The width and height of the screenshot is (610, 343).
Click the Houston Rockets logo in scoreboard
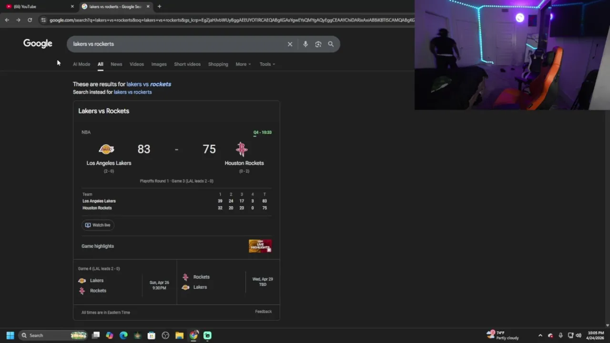coord(242,149)
